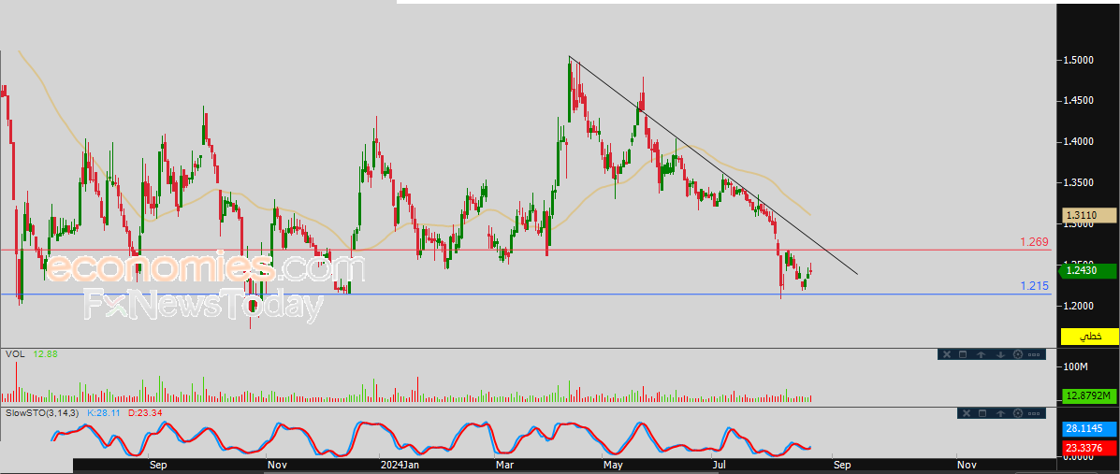1120x474 pixels.
Task: Click the 1.4000 price axis label
Action: (1081, 141)
